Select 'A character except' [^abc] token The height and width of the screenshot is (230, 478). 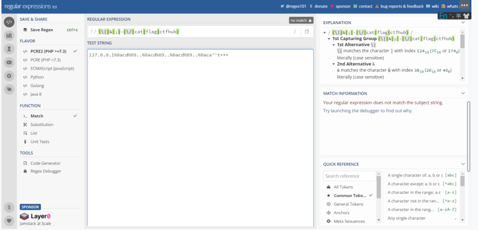click(422, 184)
